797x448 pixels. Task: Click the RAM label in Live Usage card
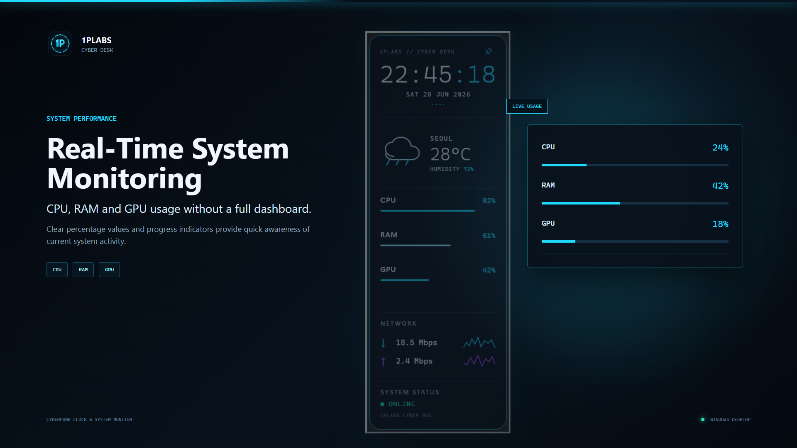pos(548,185)
